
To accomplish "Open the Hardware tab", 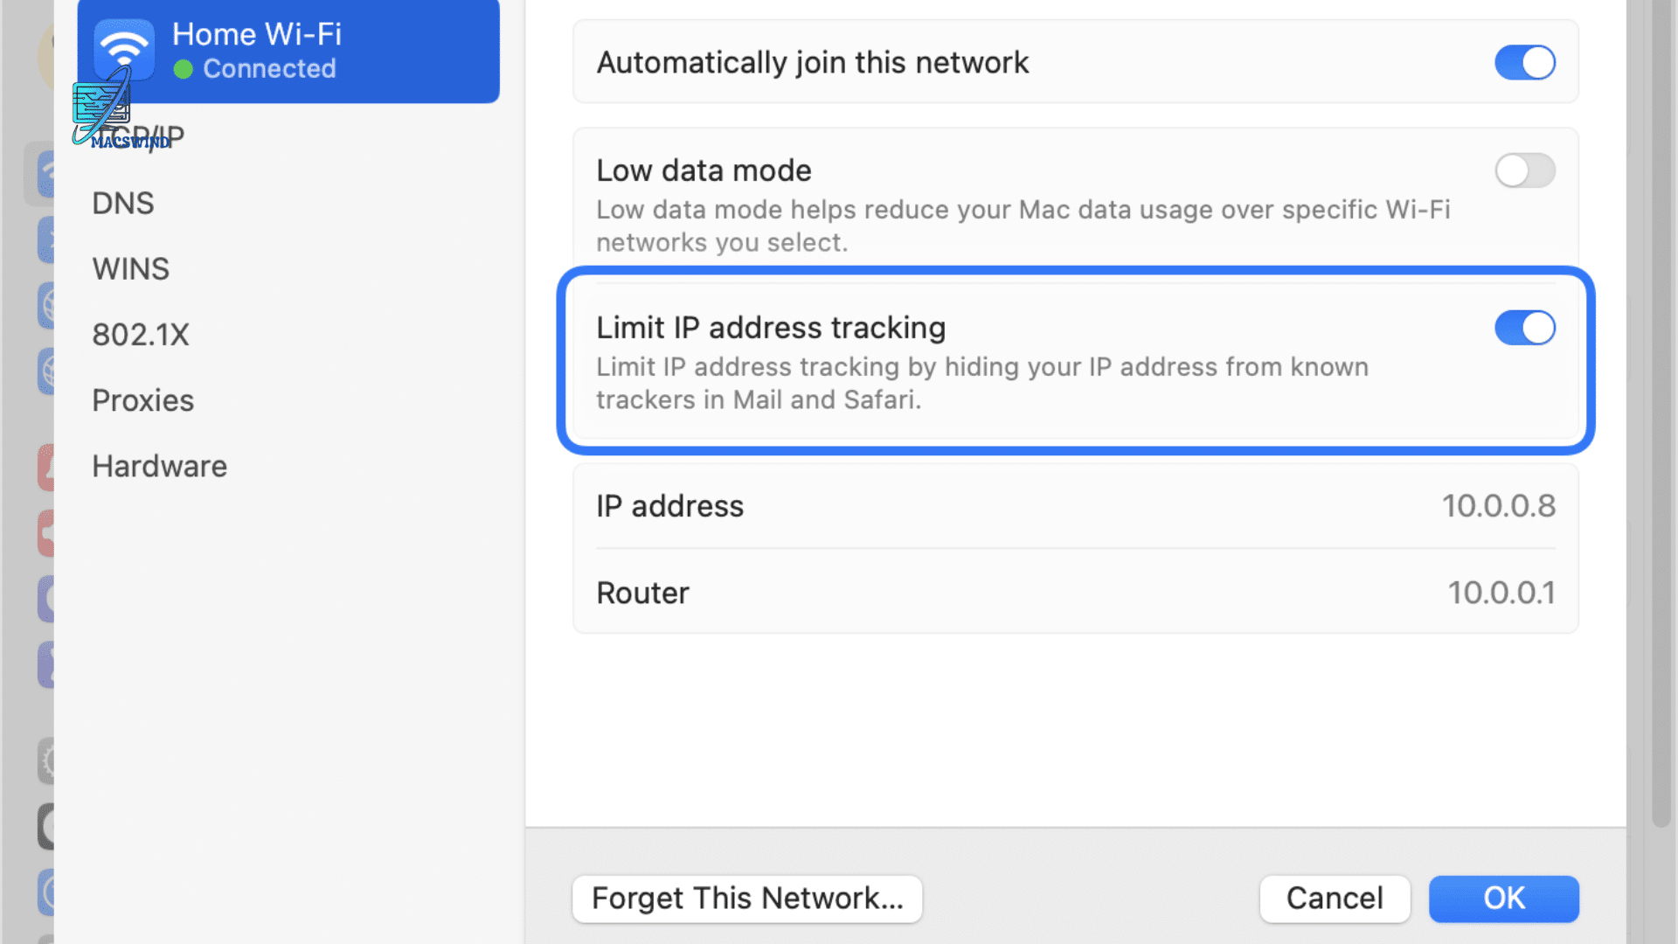I will pos(160,466).
